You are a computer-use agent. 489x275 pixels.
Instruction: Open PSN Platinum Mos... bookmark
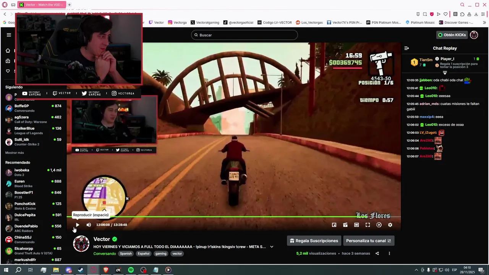[x=384, y=23]
